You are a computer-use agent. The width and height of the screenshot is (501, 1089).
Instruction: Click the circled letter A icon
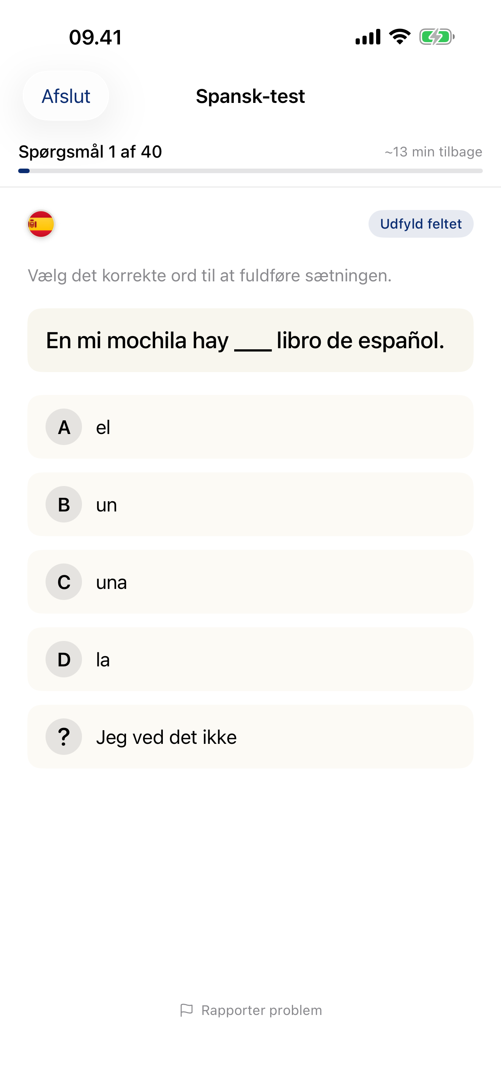tap(63, 427)
